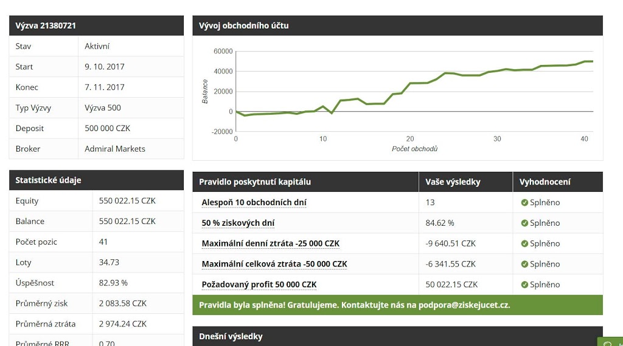Click the green check icon for 10 obchodních dní

click(x=524, y=203)
